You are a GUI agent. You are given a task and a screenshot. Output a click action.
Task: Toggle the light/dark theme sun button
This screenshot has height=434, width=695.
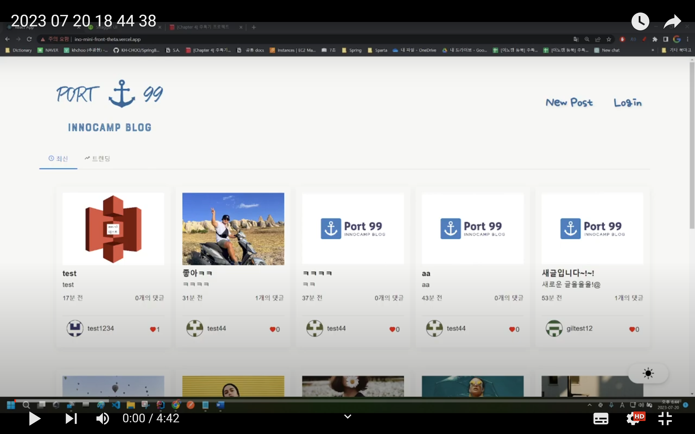(648, 374)
